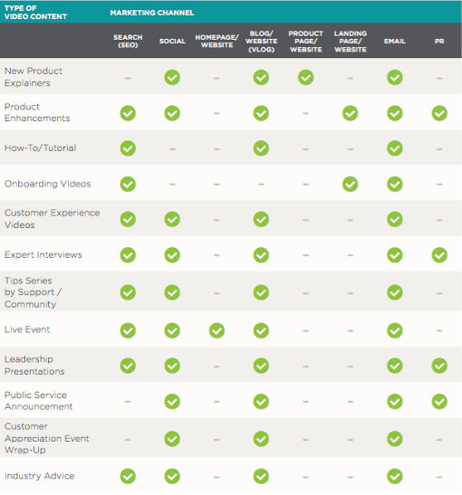Click New Product Explainers Social checkmark
The height and width of the screenshot is (495, 462).
tap(172, 77)
